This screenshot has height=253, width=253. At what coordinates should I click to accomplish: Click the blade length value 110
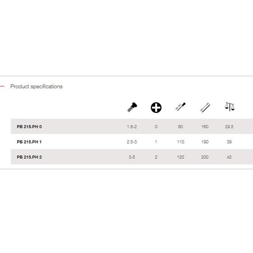[x=181, y=142]
